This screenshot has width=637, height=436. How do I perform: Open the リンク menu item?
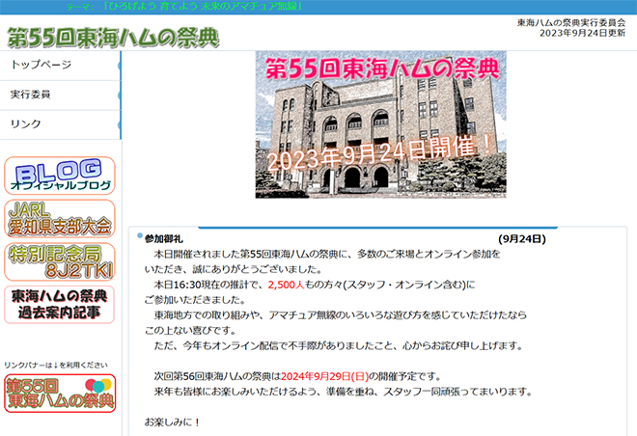point(61,124)
